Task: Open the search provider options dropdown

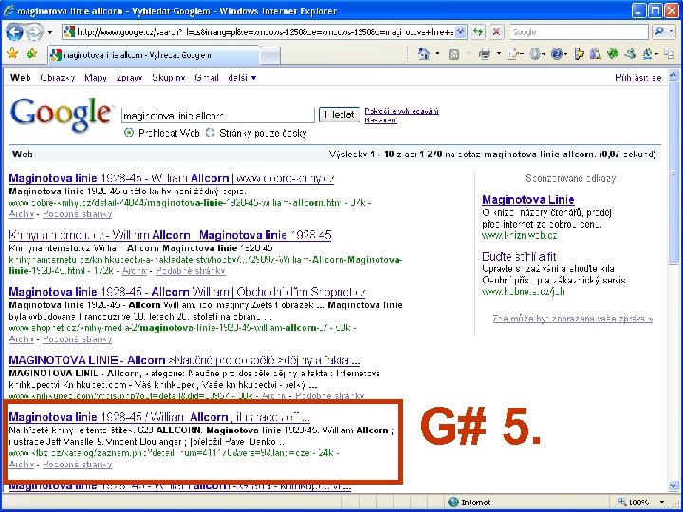Action: 672,31
